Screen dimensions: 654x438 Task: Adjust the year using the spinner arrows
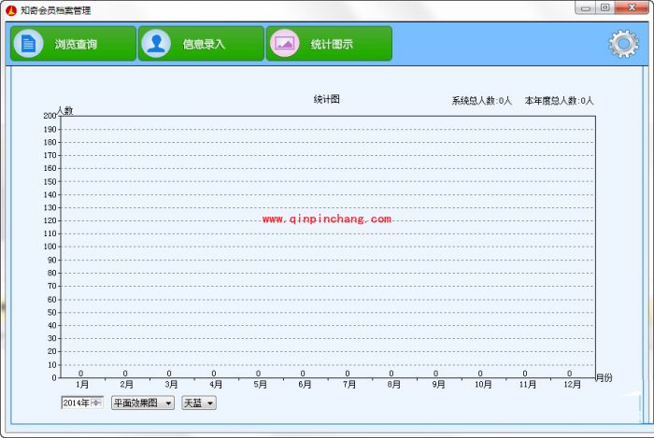tap(97, 403)
